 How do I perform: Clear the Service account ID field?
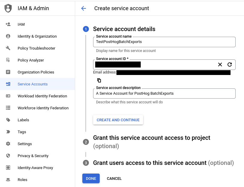click(x=220, y=65)
